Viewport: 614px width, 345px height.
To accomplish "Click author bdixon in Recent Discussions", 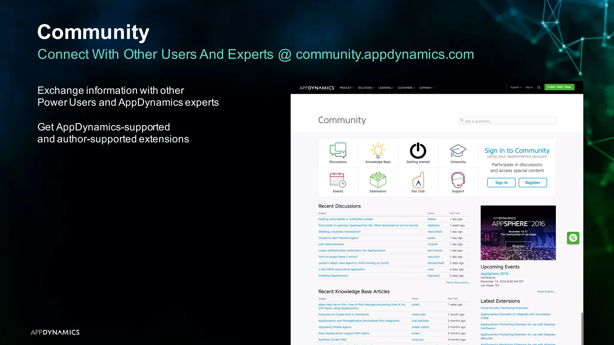I will pyautogui.click(x=432, y=219).
